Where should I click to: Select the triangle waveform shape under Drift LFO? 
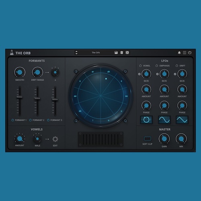pos(182,120)
